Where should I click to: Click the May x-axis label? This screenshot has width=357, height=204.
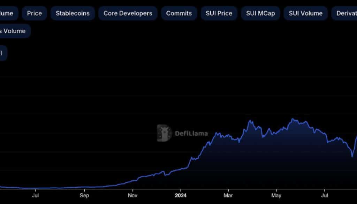point(276,196)
